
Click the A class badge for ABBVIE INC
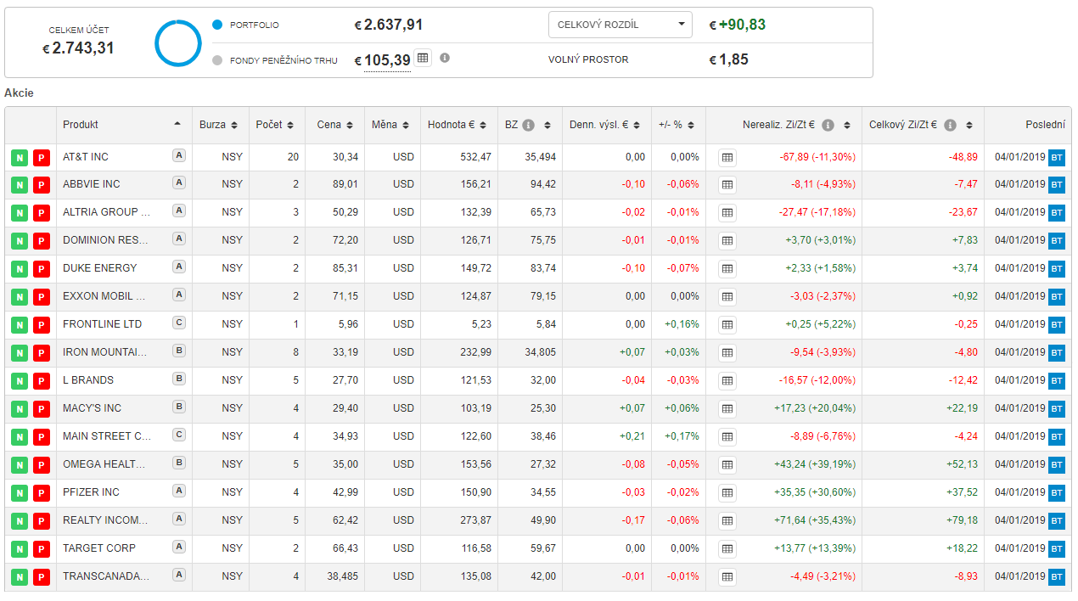point(178,183)
